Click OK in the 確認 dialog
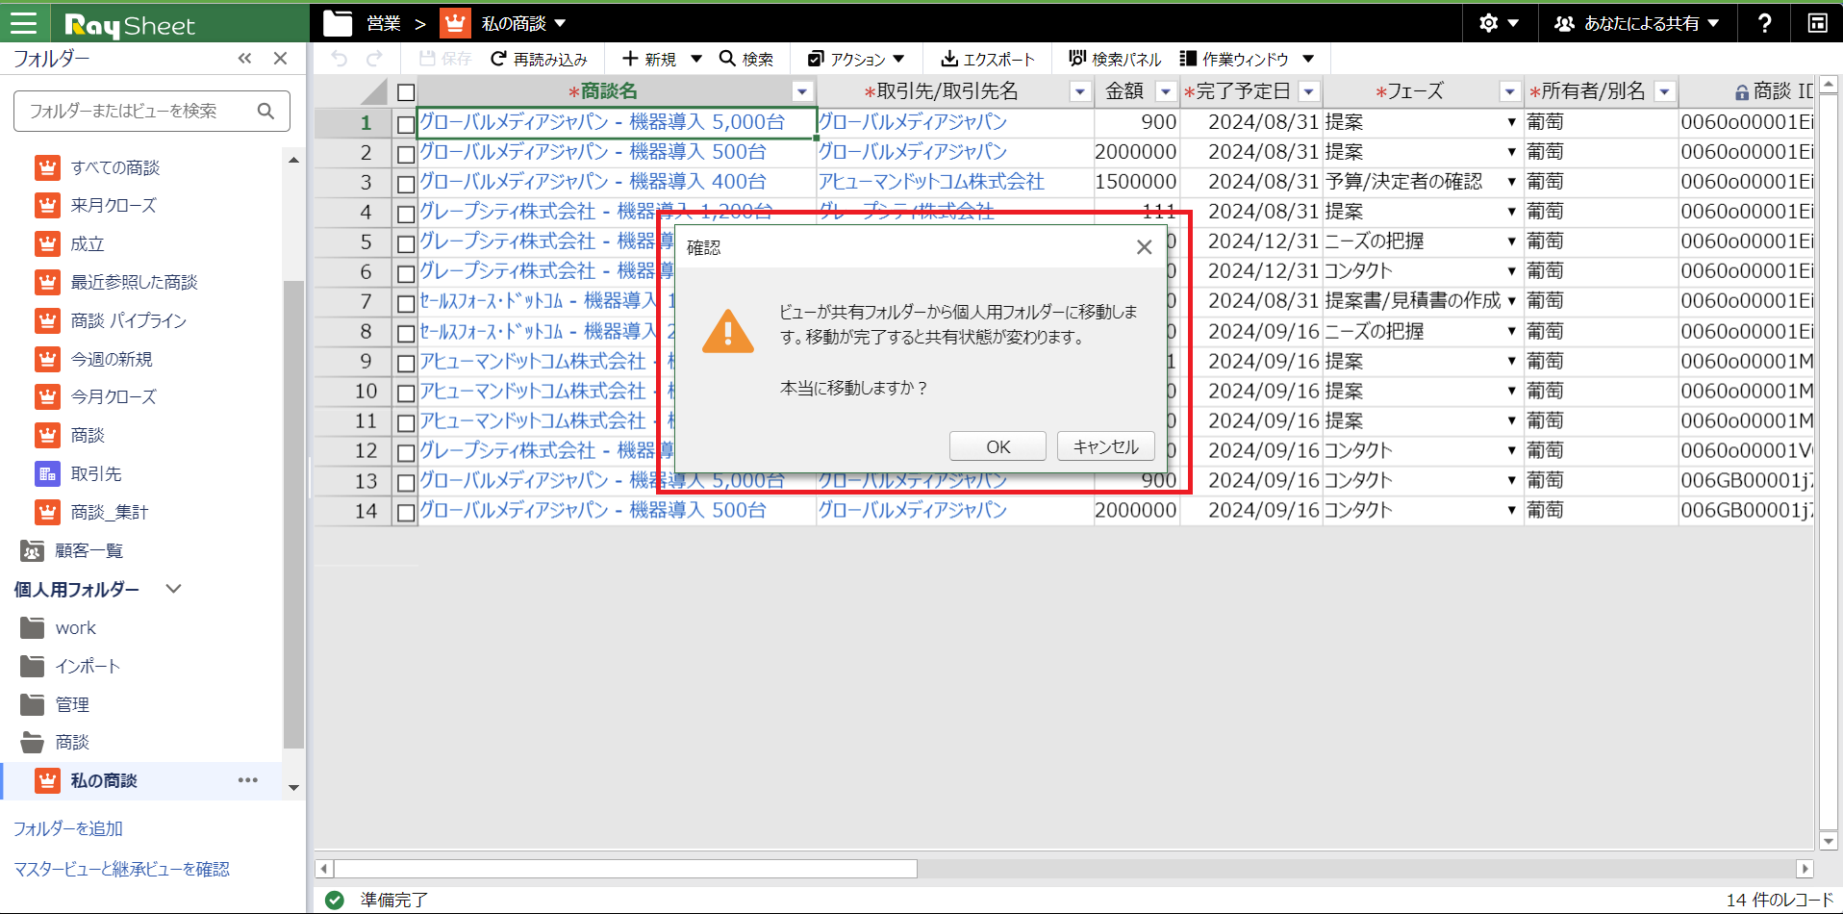This screenshot has height=914, width=1843. coord(997,446)
